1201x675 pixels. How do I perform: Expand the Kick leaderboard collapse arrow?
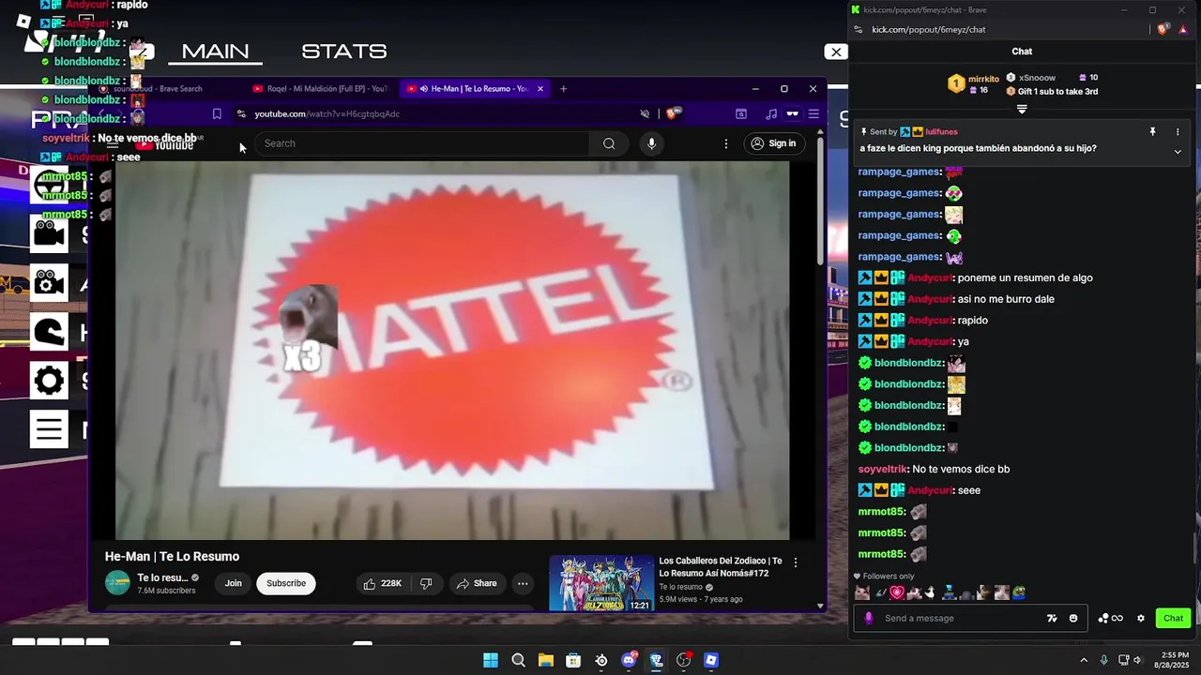click(x=1022, y=110)
